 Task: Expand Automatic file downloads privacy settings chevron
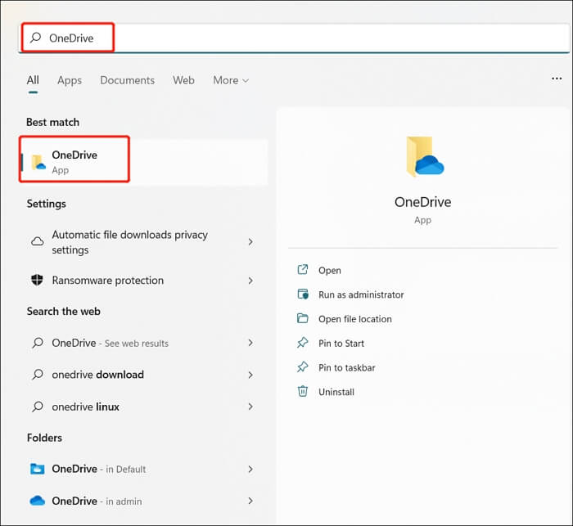pos(250,242)
